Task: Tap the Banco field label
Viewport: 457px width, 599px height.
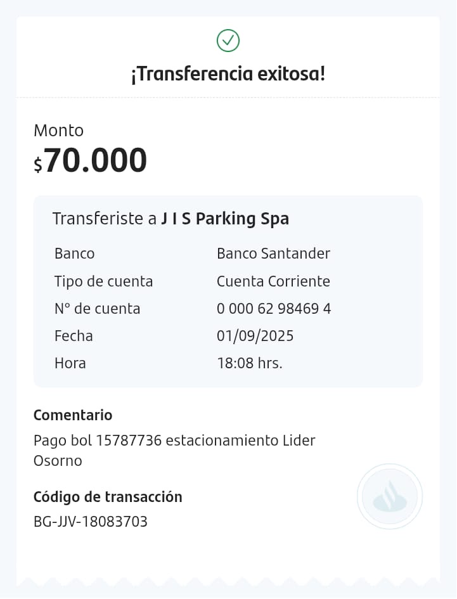Action: (x=75, y=254)
